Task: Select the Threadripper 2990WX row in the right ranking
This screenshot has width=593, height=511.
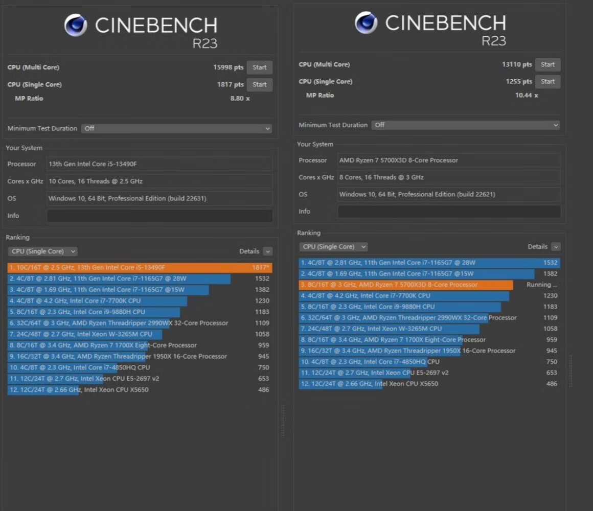Action: 429,318
